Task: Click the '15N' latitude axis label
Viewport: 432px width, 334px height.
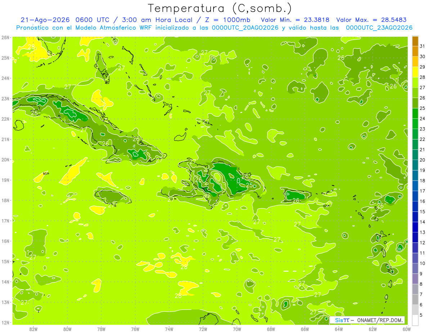Action: point(5,261)
